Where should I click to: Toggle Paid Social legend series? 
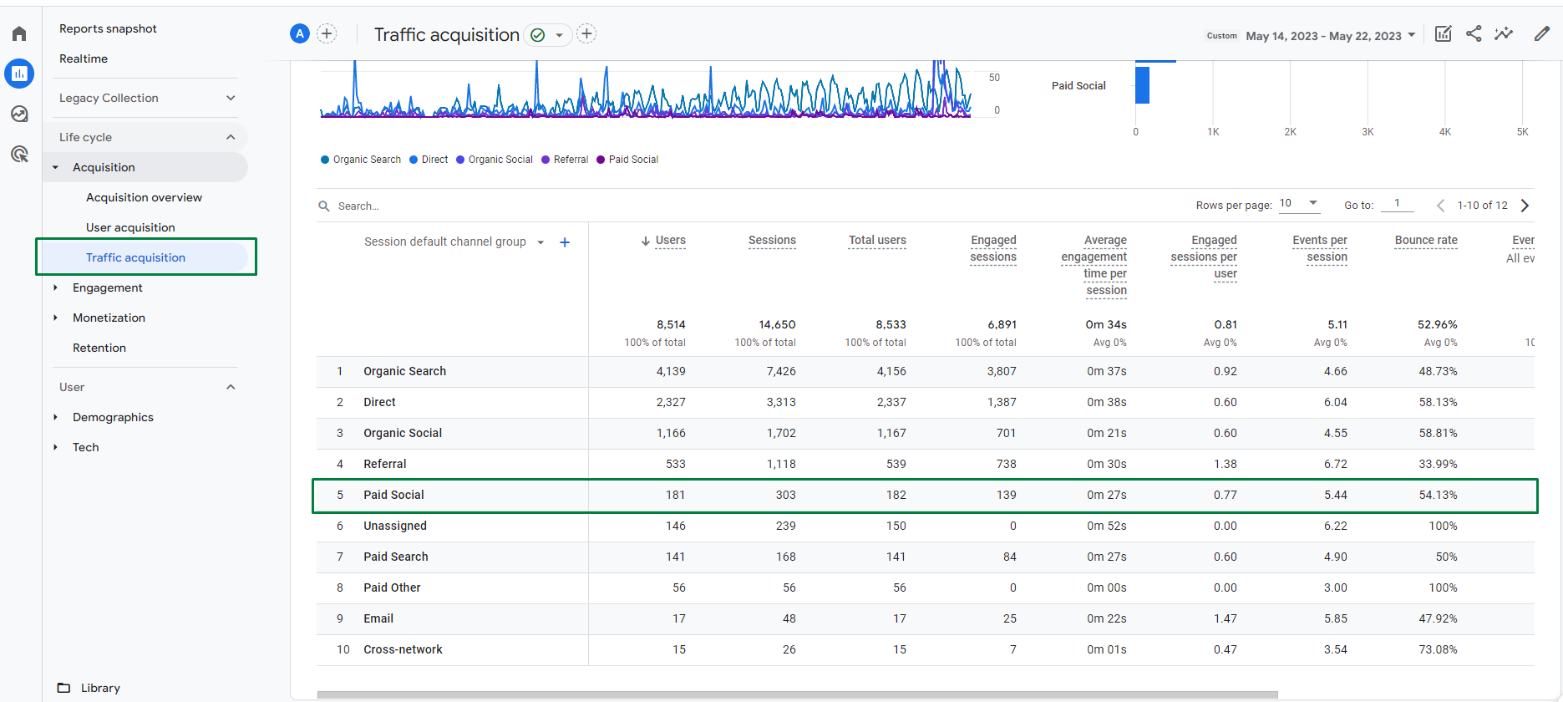pyautogui.click(x=627, y=160)
